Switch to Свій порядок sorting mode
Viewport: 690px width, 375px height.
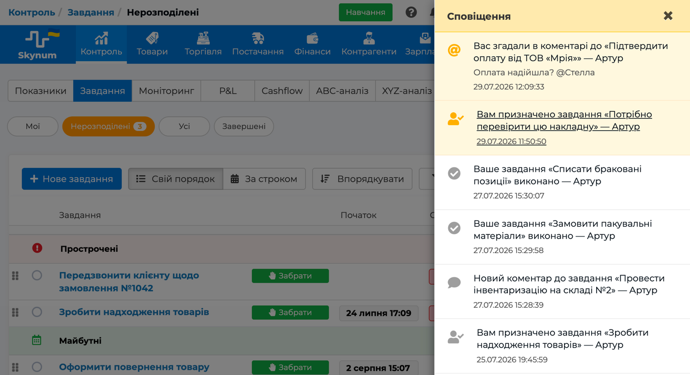pos(176,179)
